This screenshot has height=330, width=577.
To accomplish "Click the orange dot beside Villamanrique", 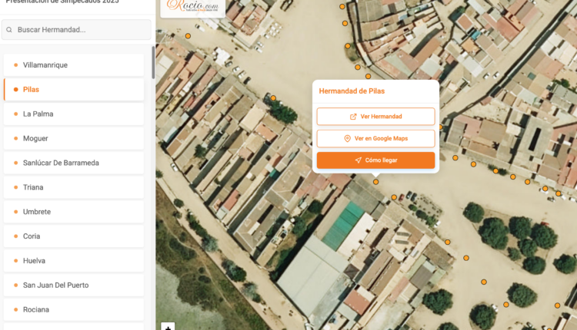I will [x=15, y=65].
